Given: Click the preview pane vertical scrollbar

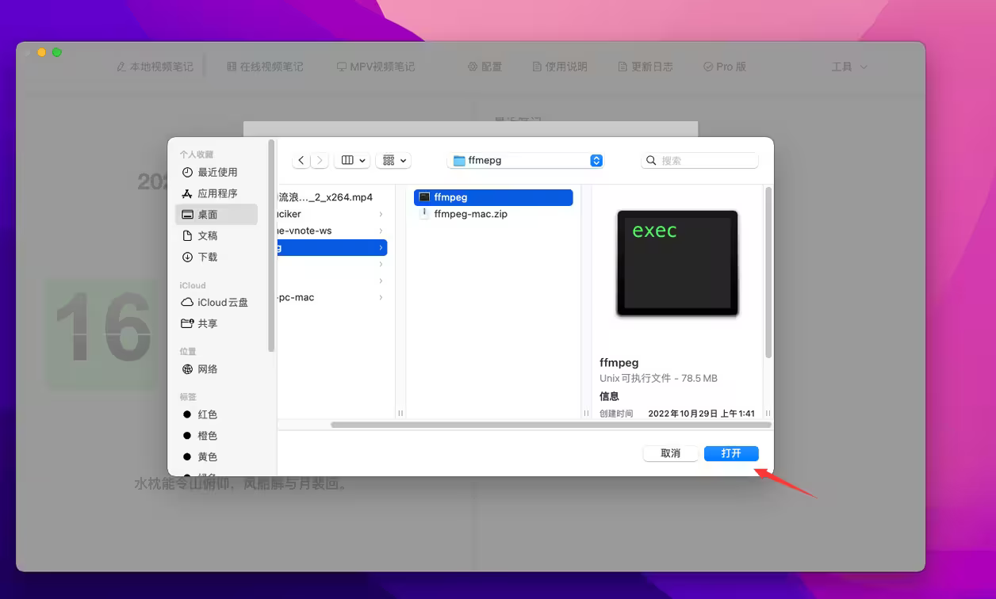Looking at the screenshot, I should [768, 272].
